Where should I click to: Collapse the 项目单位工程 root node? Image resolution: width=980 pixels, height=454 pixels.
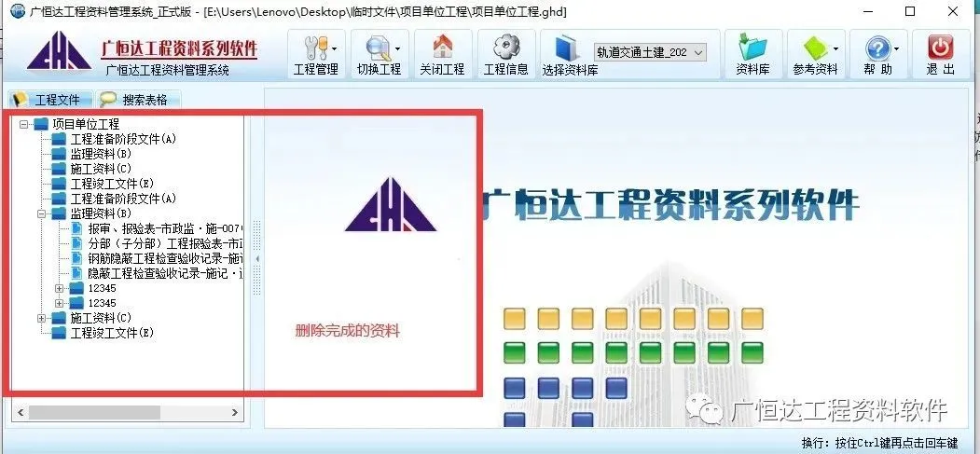[24, 124]
